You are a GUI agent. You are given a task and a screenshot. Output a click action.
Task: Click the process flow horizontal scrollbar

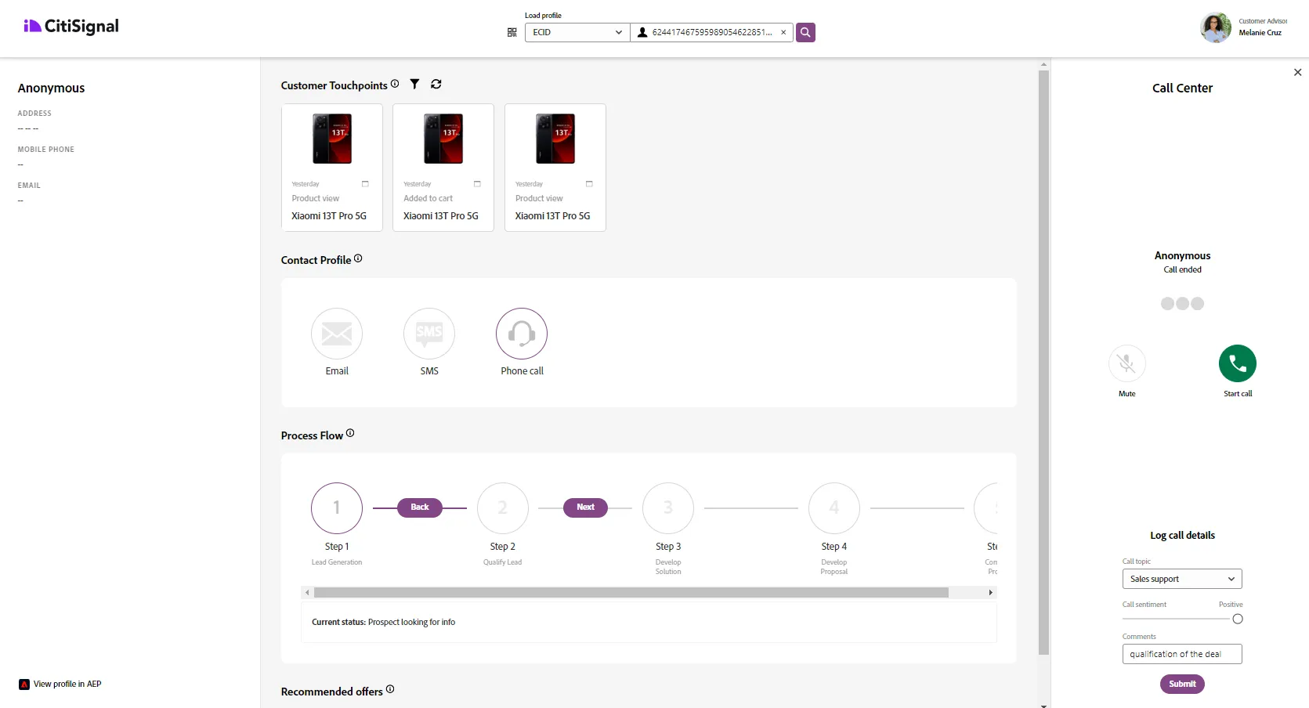click(631, 593)
